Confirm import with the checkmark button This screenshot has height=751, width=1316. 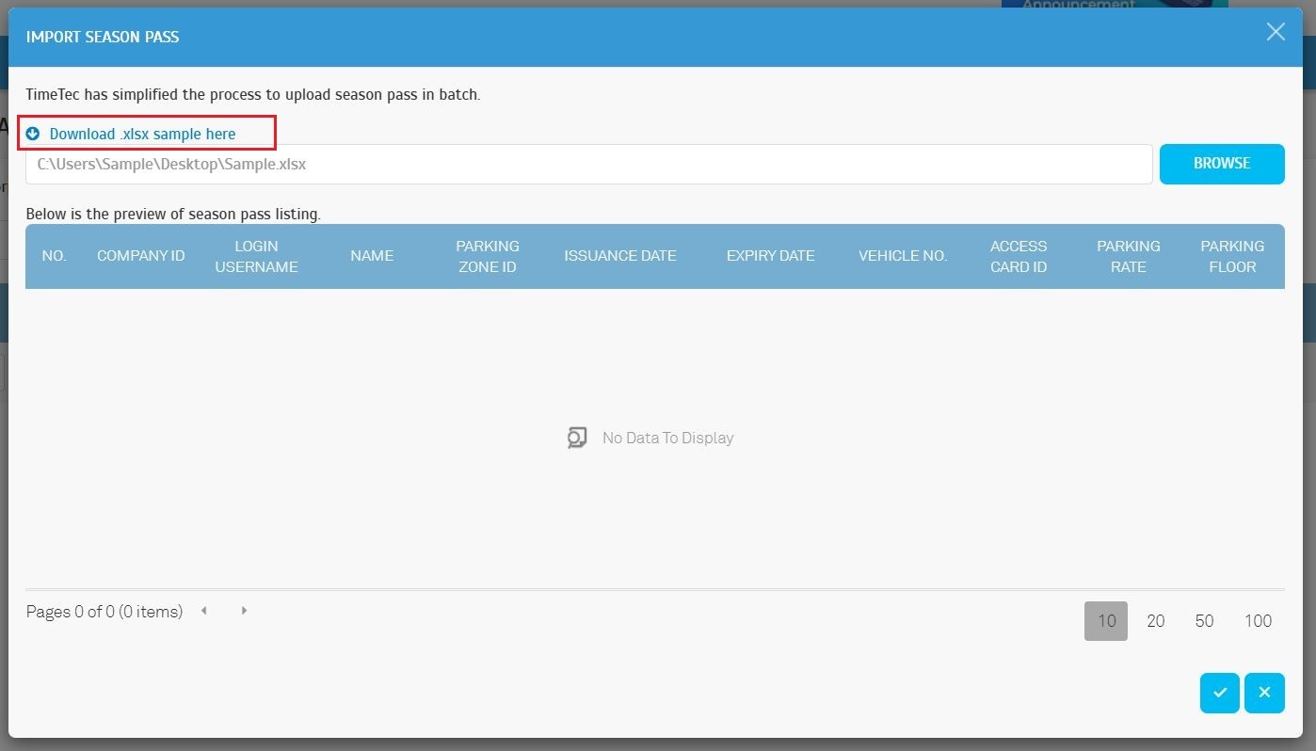pos(1219,693)
